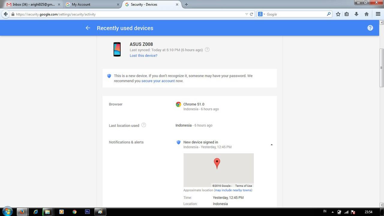This screenshot has height=216, width=384.
Task: Click the page vertical scrollbar thumb
Action: (x=382, y=67)
